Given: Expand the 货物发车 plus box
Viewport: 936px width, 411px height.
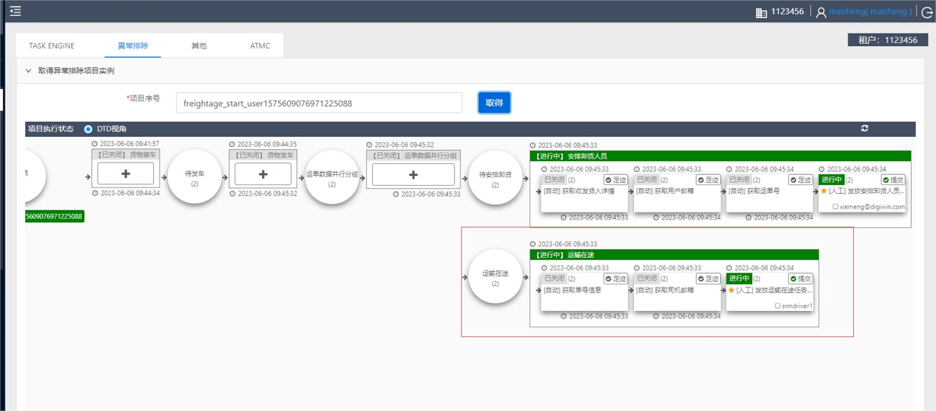Looking at the screenshot, I should tap(263, 173).
